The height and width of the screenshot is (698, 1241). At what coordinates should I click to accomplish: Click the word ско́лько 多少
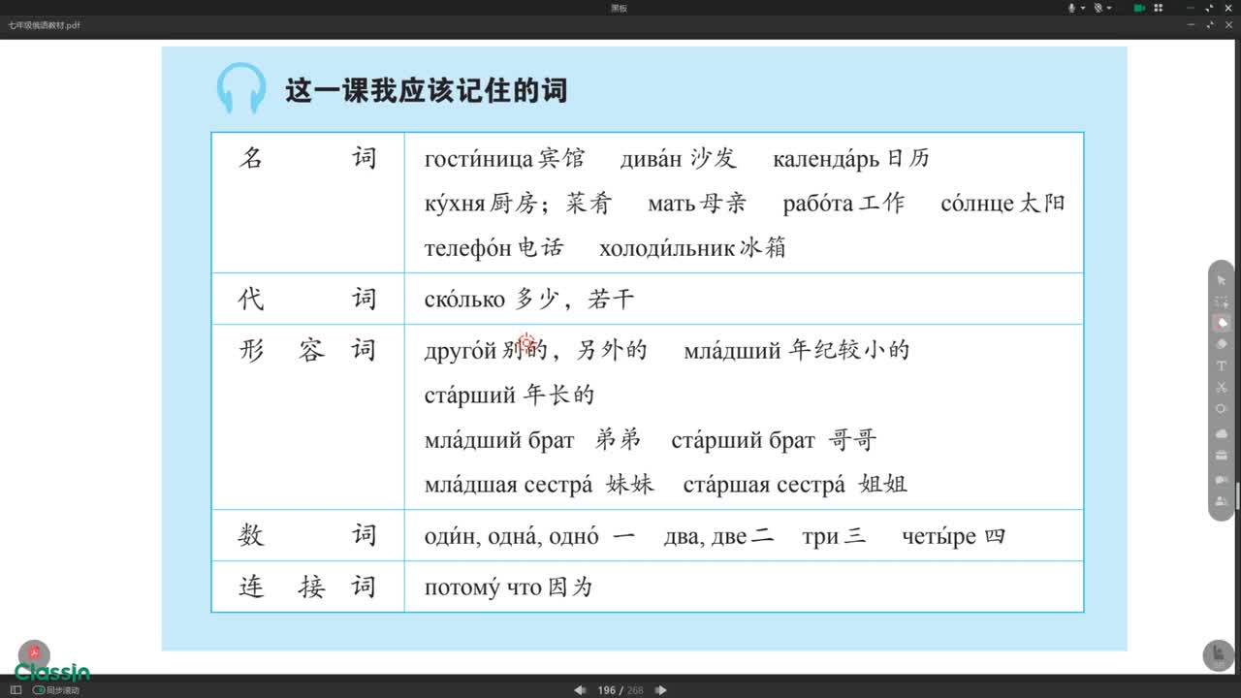point(492,299)
